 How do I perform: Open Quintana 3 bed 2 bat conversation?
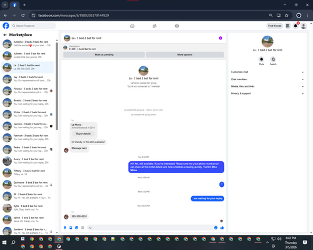tap(28, 184)
